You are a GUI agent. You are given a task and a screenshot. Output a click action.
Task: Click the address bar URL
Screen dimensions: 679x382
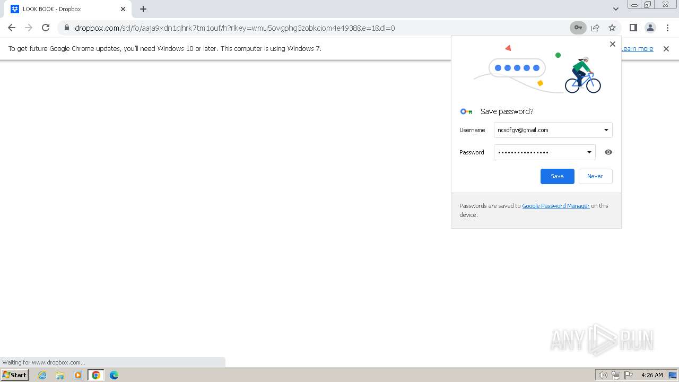point(234,28)
